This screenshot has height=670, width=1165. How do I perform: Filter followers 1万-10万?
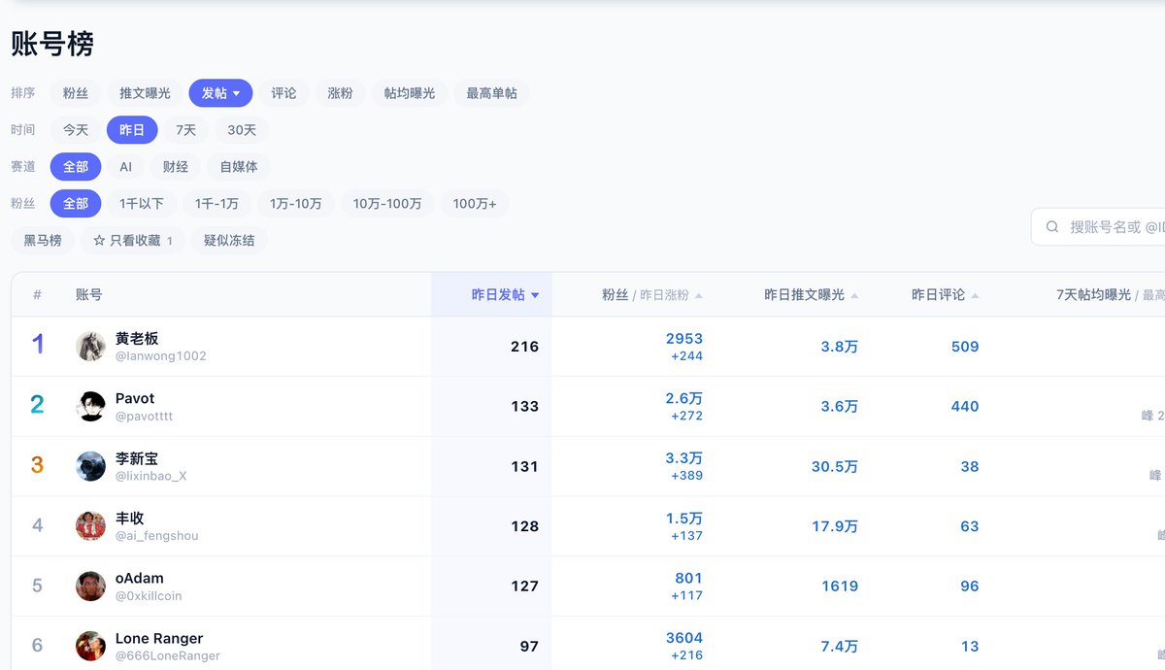click(x=296, y=204)
